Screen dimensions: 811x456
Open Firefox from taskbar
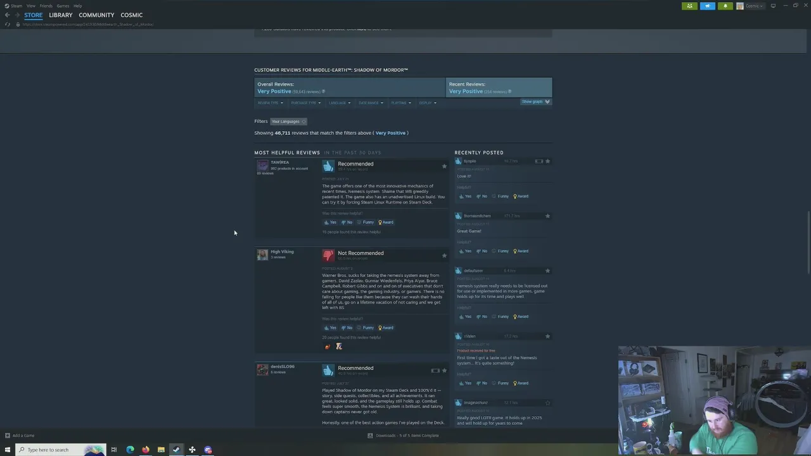146,450
